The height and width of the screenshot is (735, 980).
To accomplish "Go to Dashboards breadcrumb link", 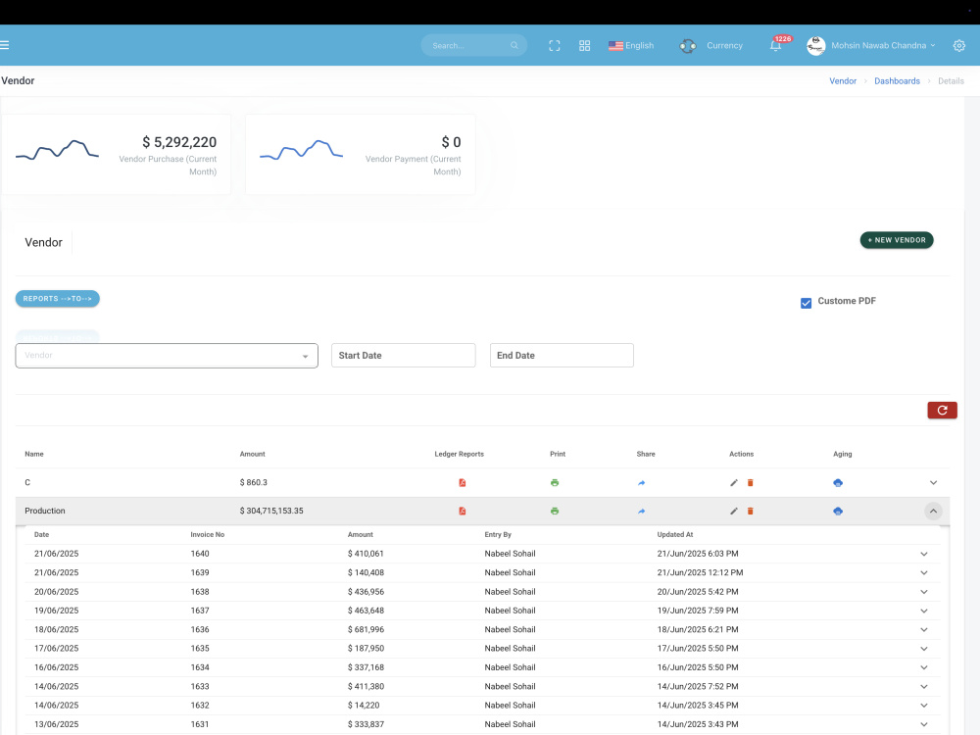I will pos(897,81).
